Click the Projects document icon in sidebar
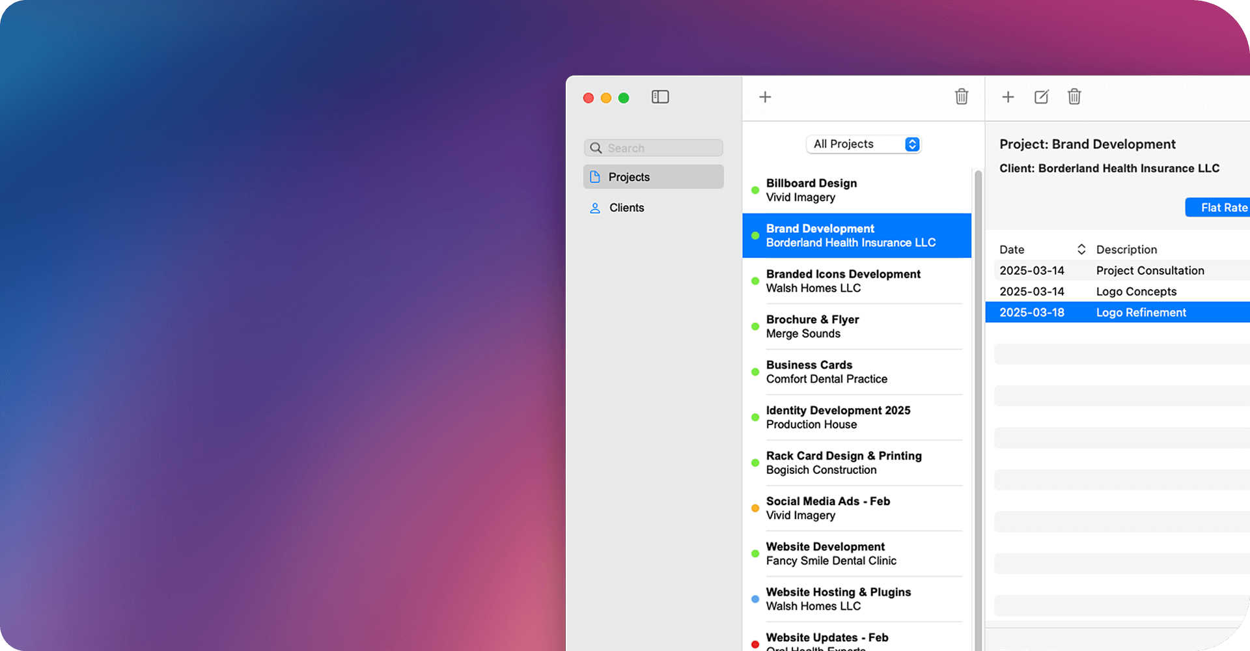The width and height of the screenshot is (1250, 651). click(x=594, y=177)
